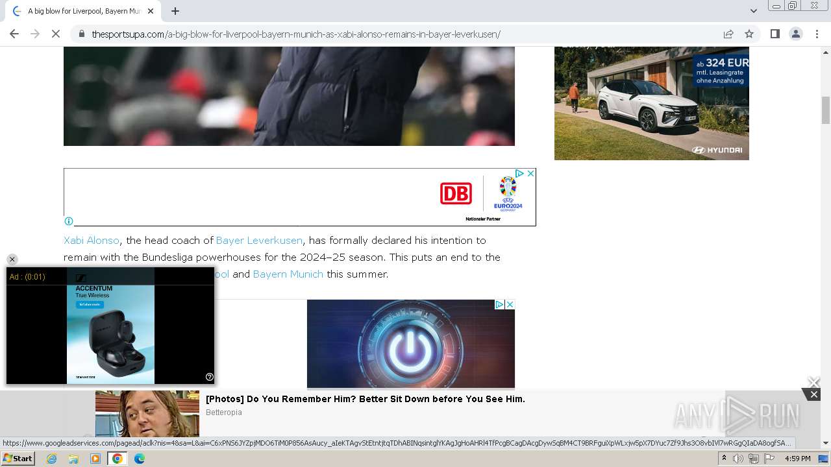Click the Accentum earbuds ad image
The image size is (831, 467).
(x=110, y=326)
